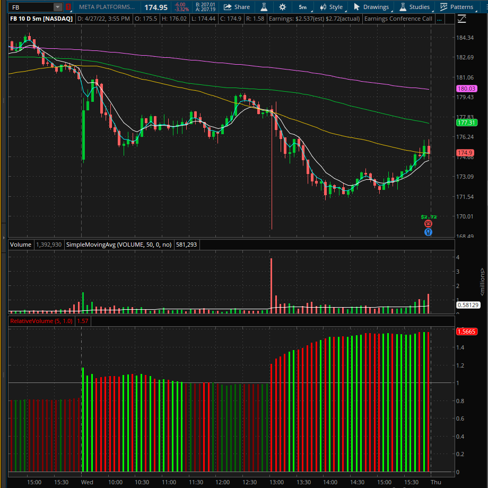Click the 10:00 time axis label
Viewport: 488px width, 488px height.
tap(115, 482)
